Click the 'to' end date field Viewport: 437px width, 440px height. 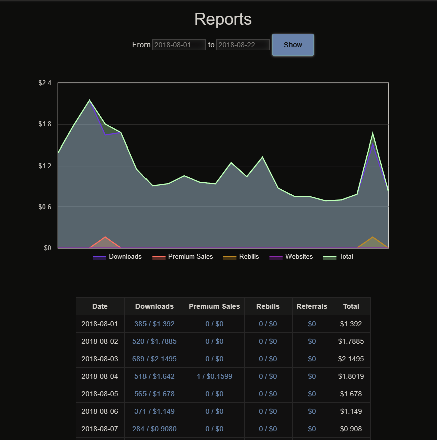click(243, 45)
